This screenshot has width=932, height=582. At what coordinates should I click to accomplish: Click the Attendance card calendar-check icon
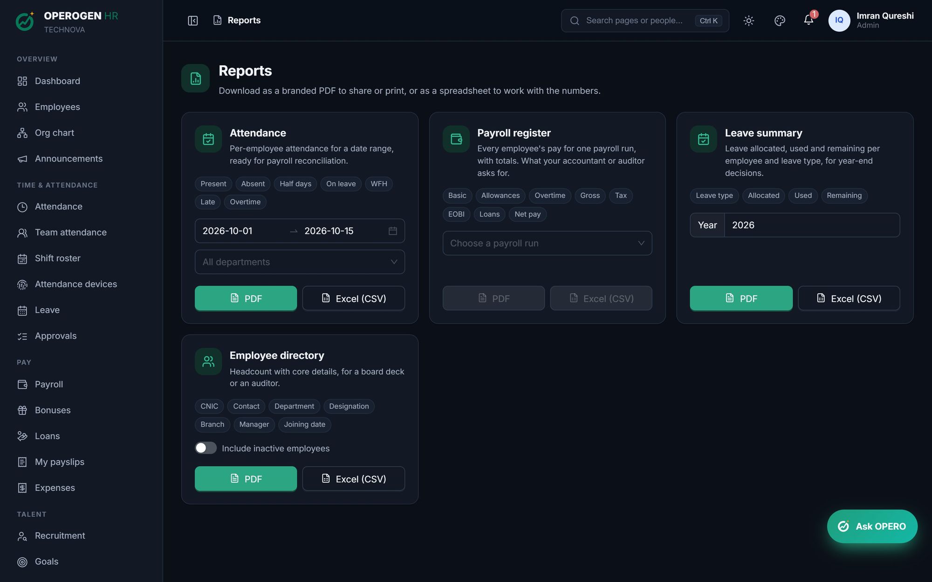pyautogui.click(x=208, y=139)
